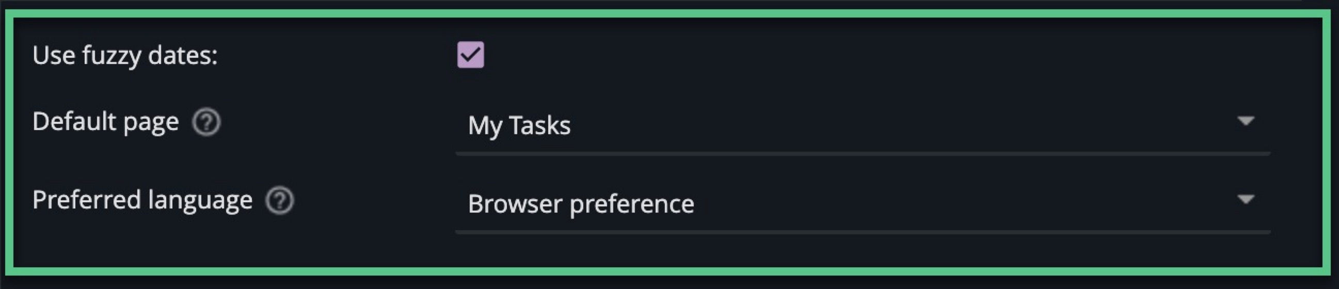Click the Preferred language help icon
1339x289 pixels.
pyautogui.click(x=280, y=201)
